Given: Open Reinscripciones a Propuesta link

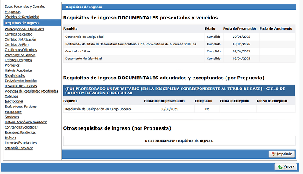Looking at the screenshot, I should [x=25, y=29].
